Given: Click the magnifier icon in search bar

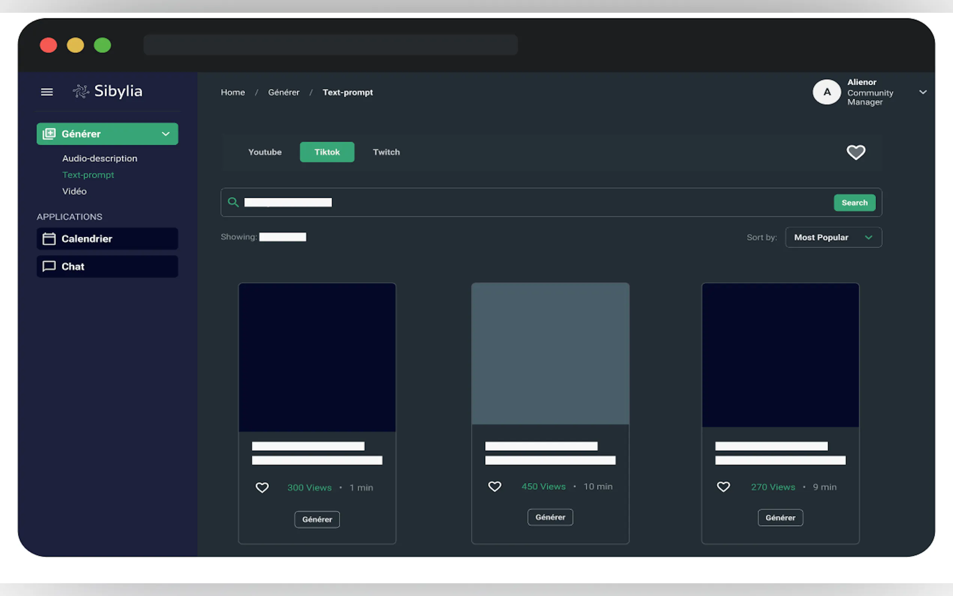Looking at the screenshot, I should point(233,202).
